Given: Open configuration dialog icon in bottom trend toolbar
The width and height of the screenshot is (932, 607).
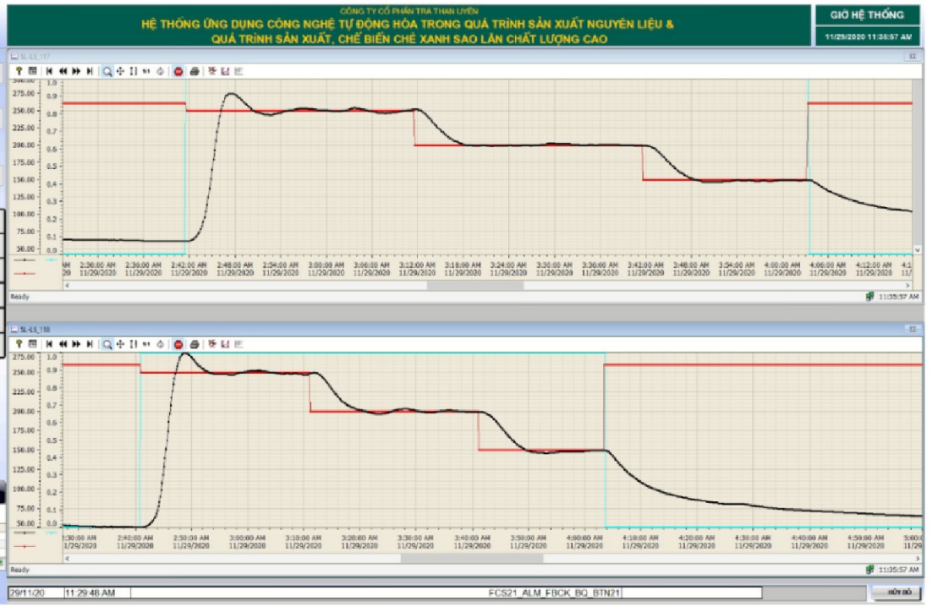Looking at the screenshot, I should tap(32, 344).
